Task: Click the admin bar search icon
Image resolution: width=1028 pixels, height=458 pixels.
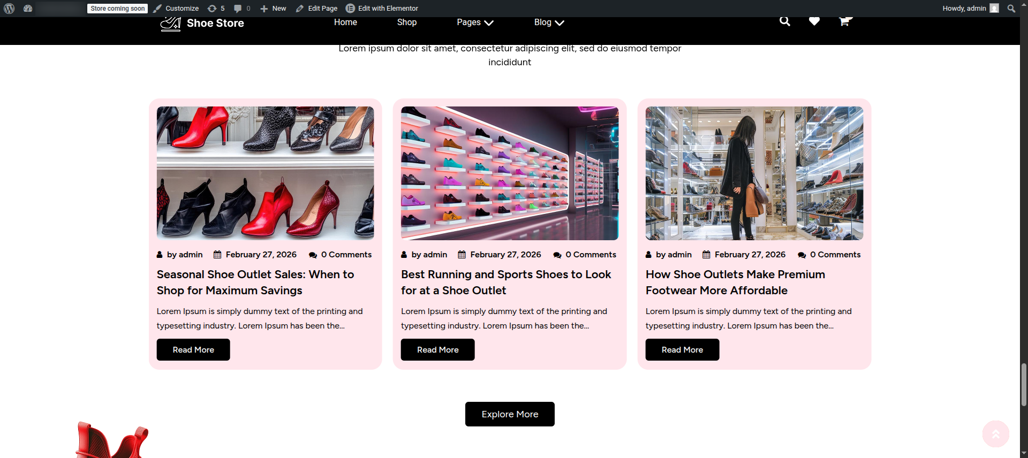Action: pos(1011,9)
